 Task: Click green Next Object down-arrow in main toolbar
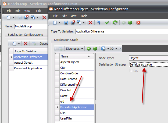pyautogui.click(x=130, y=23)
